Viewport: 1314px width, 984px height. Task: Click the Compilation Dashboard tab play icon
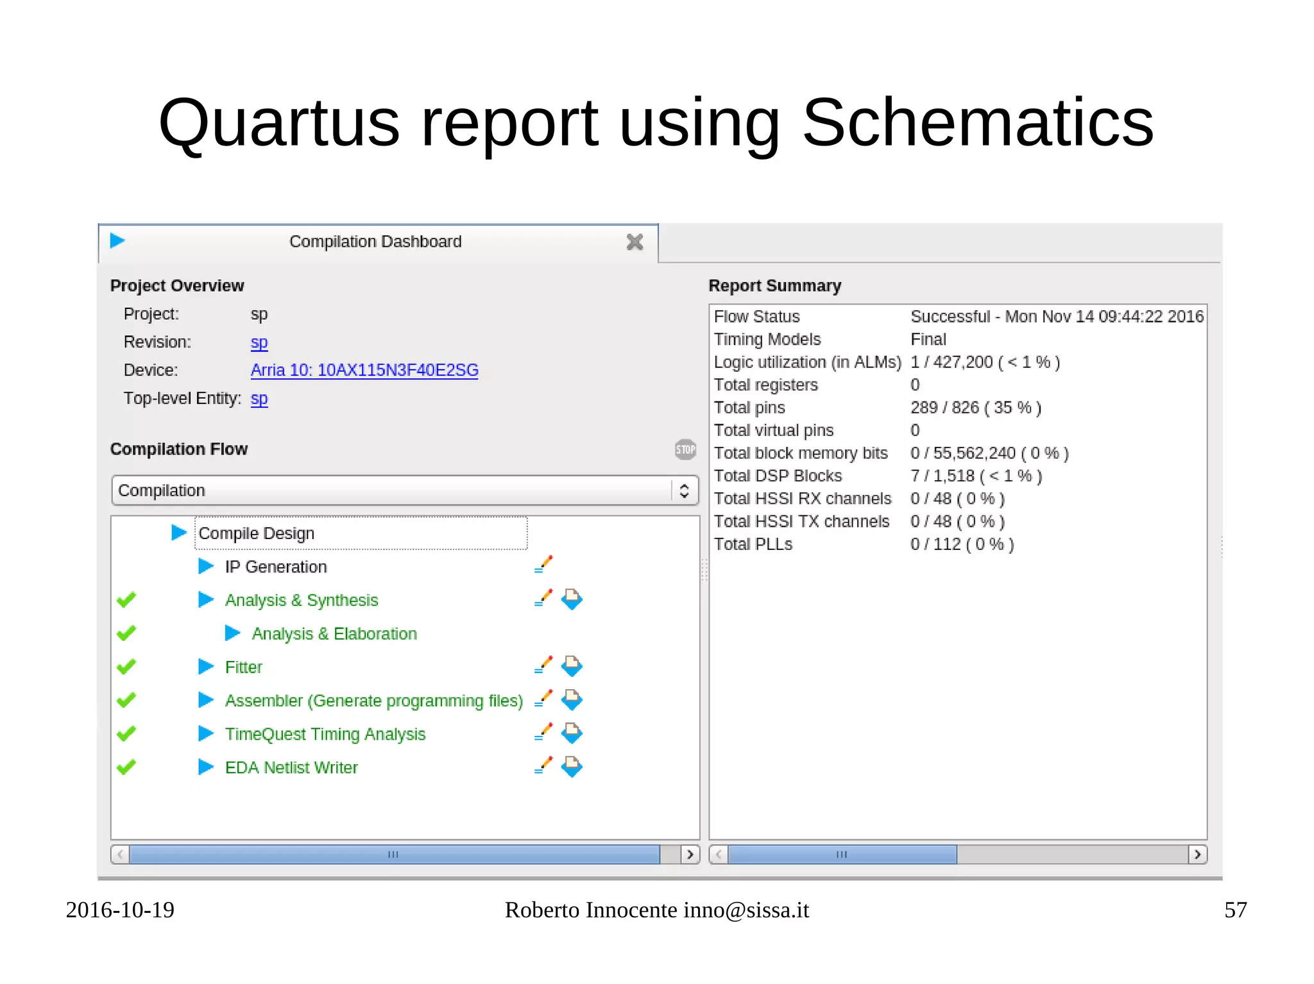[x=117, y=240]
